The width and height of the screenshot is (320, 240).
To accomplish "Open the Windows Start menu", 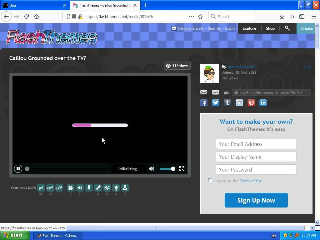I will tap(15, 236).
